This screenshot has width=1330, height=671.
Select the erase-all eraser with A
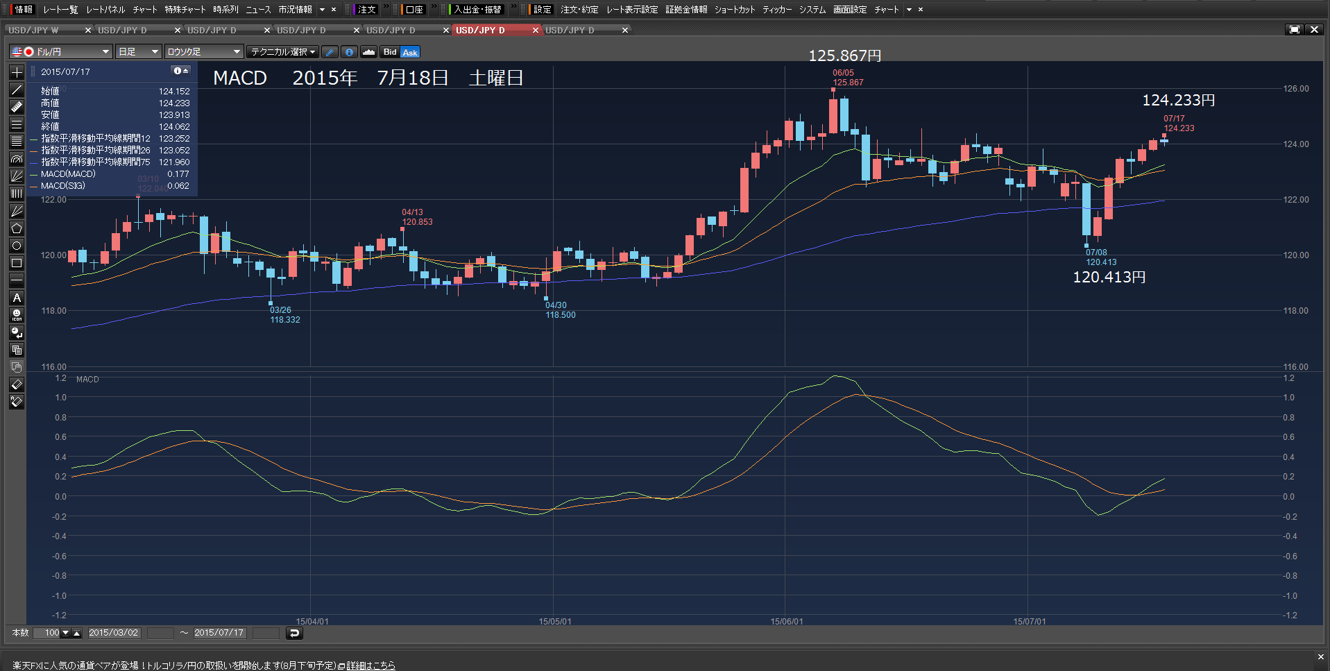17,402
